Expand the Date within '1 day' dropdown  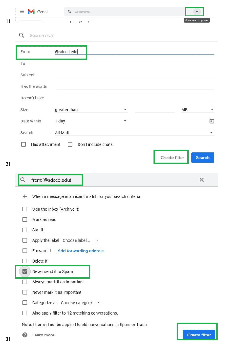coord(91,121)
